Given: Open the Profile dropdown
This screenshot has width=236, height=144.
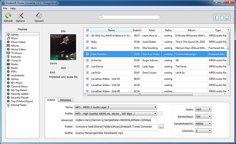Looking at the screenshot, I should 116,114.
